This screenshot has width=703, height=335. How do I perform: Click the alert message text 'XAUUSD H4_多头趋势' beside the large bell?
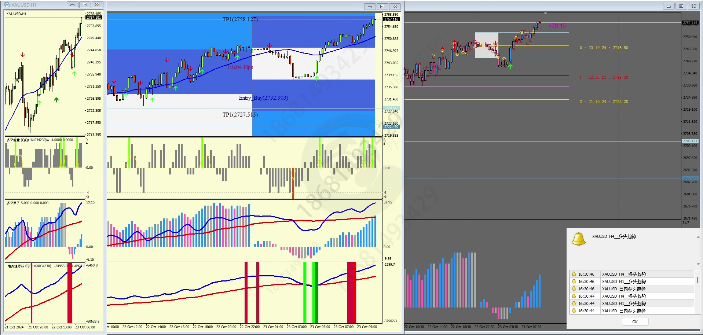coord(614,236)
